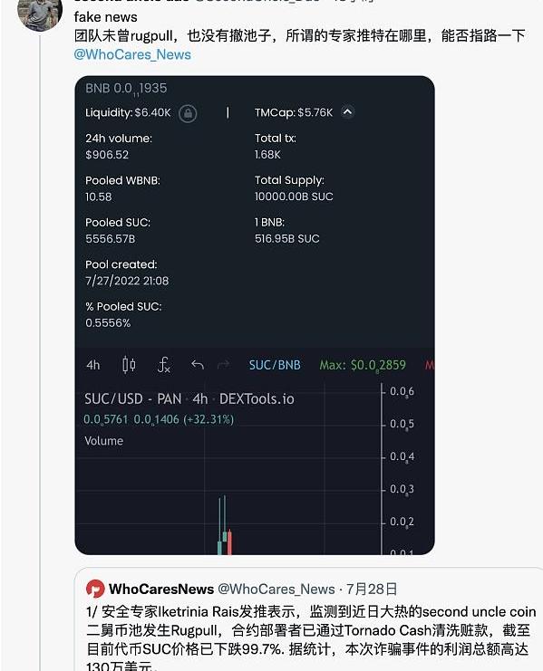The width and height of the screenshot is (543, 671).
Task: Click the SUC/USD chart title legend
Action: (189, 398)
